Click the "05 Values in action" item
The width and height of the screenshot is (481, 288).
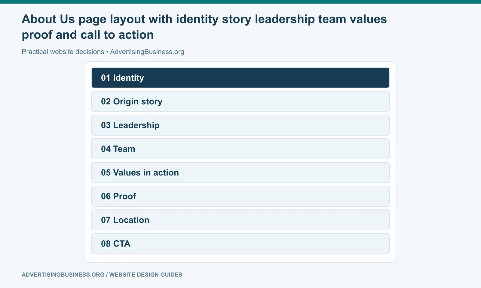(240, 172)
